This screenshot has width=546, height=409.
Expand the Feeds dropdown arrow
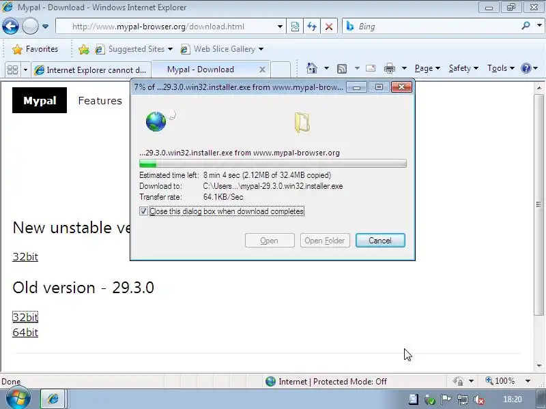[357, 68]
